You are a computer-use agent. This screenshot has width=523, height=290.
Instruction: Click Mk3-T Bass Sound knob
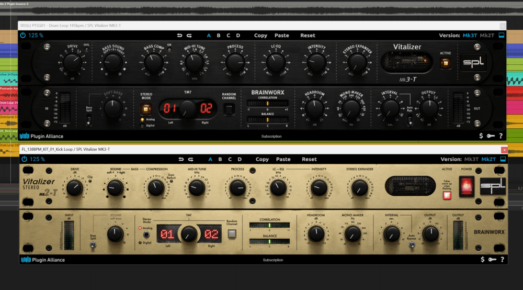click(x=113, y=62)
